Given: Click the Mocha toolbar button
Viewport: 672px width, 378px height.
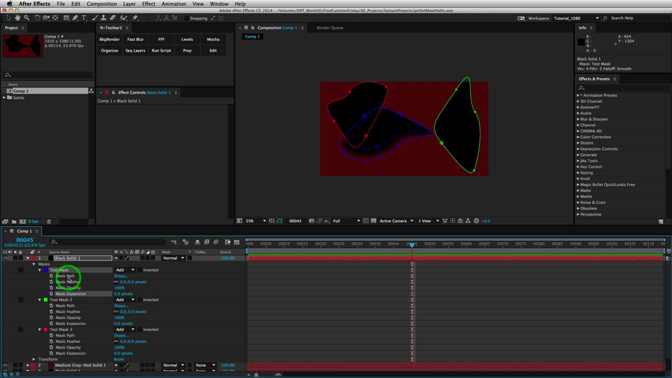Looking at the screenshot, I should tap(213, 39).
